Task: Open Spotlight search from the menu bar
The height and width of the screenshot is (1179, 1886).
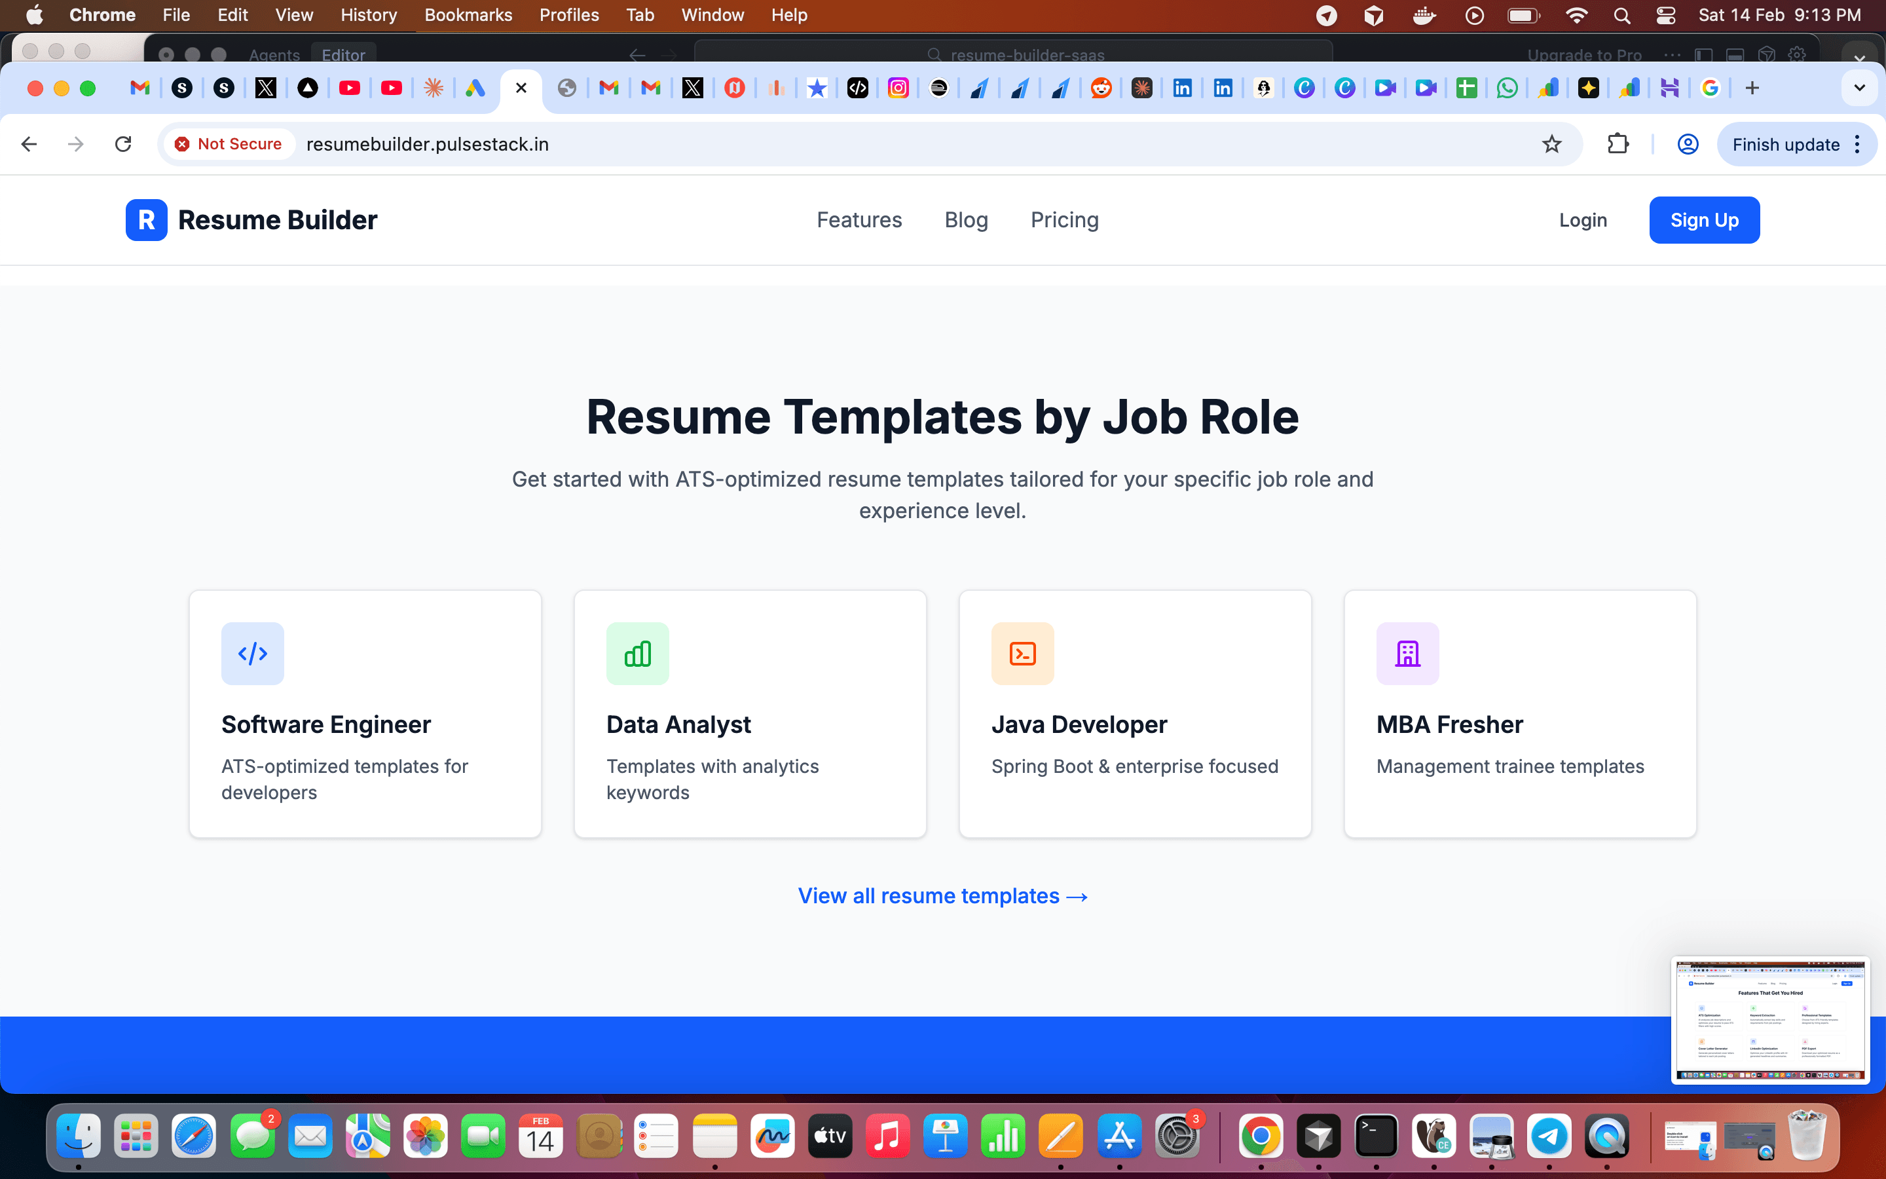Action: [1621, 15]
